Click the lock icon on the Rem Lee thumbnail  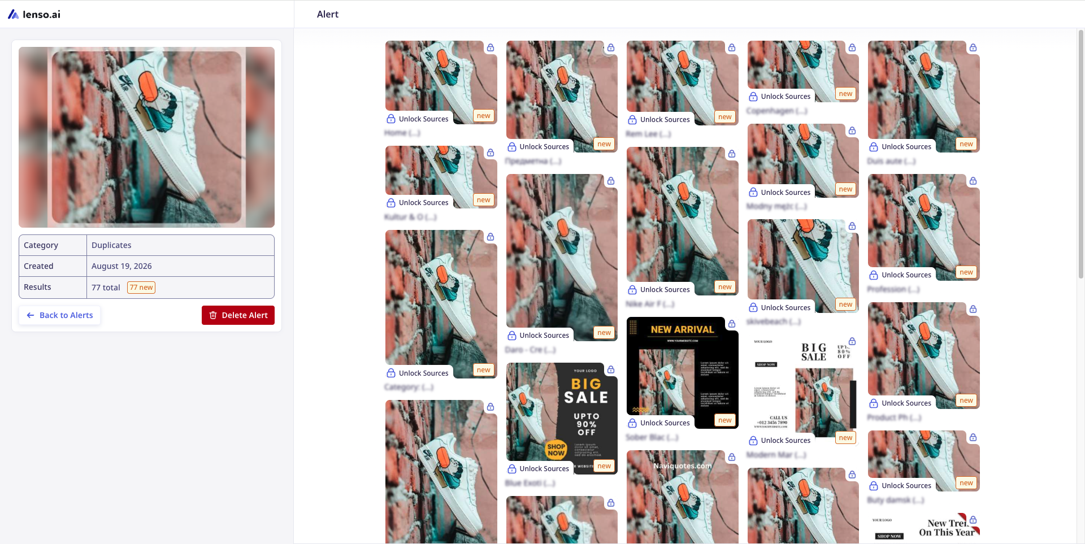click(732, 47)
